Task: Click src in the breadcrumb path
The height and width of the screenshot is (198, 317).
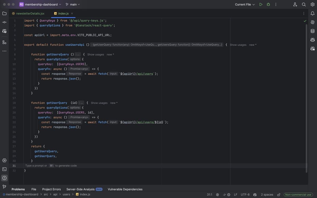Action: [x=46, y=195]
